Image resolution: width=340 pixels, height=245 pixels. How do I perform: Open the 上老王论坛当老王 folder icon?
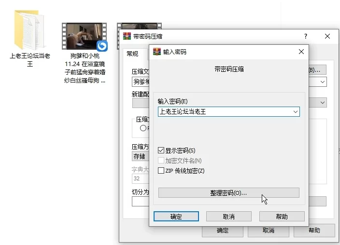29,30
